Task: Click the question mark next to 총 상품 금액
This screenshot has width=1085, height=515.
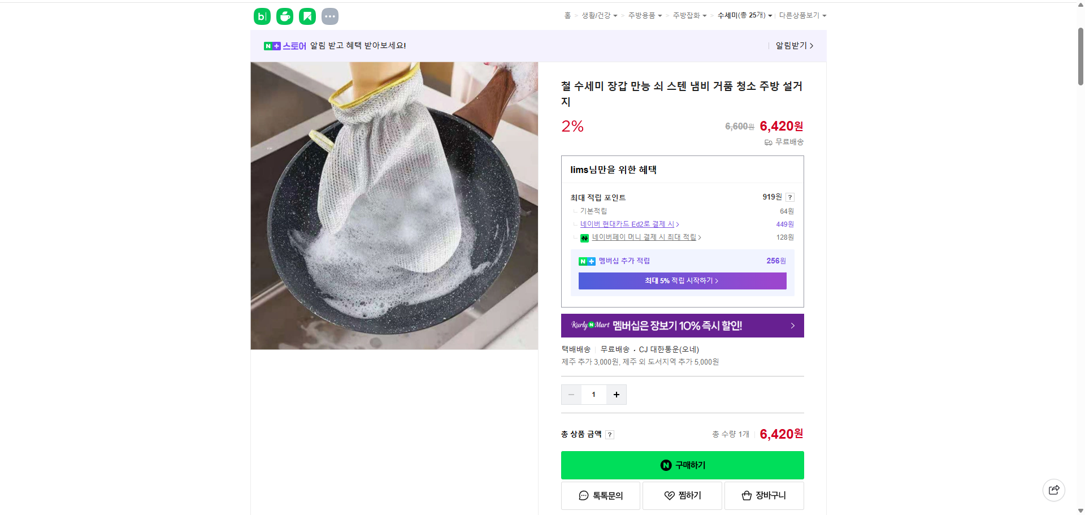Action: pos(610,434)
